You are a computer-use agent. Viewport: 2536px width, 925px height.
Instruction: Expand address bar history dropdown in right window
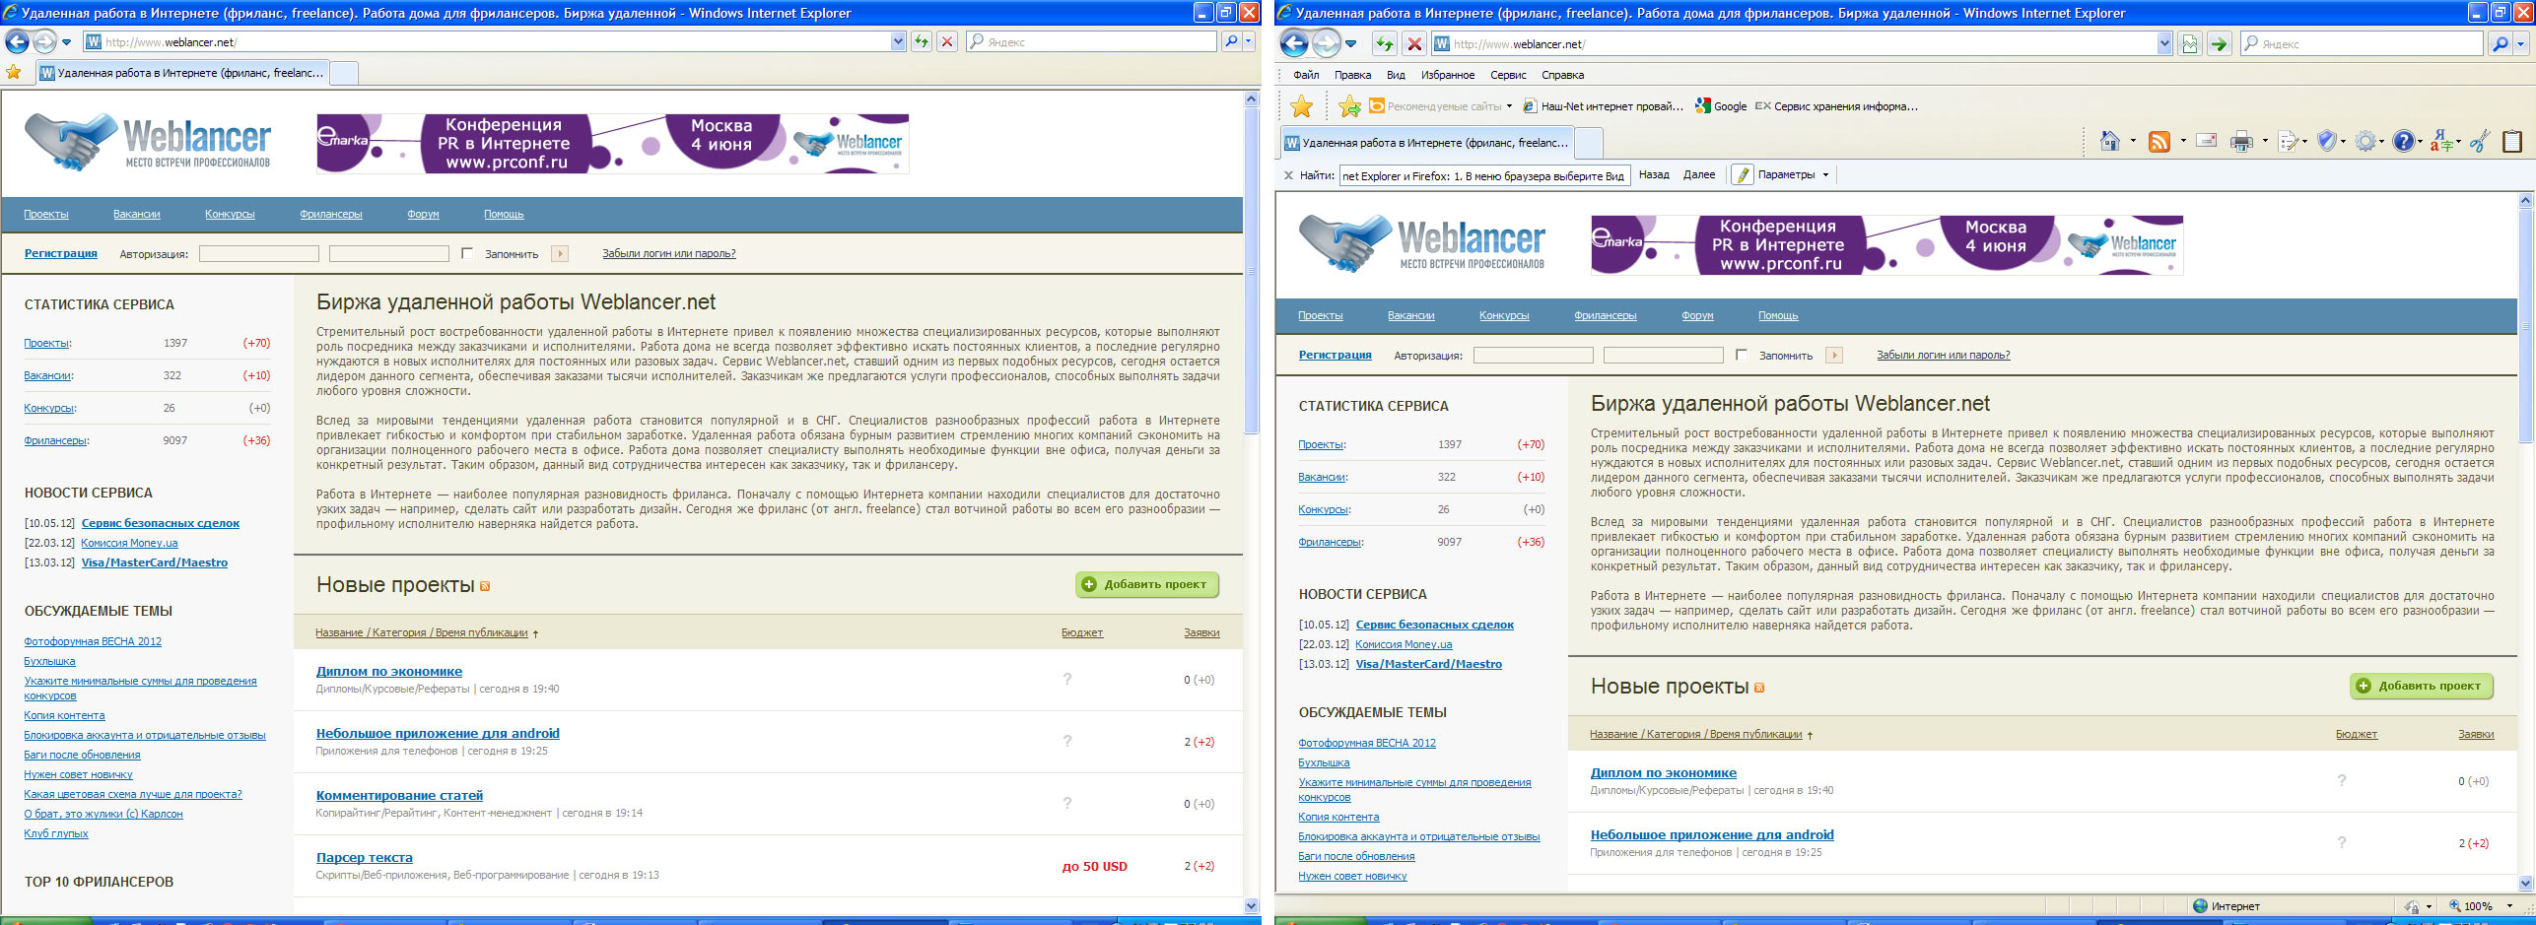pyautogui.click(x=2164, y=43)
